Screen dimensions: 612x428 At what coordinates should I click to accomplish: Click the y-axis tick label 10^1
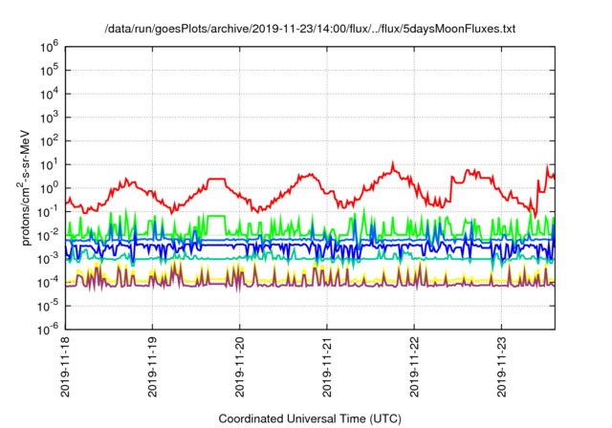[50, 165]
